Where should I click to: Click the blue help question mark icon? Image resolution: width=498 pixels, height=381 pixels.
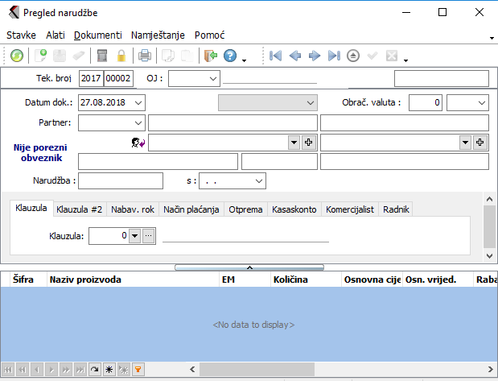230,56
